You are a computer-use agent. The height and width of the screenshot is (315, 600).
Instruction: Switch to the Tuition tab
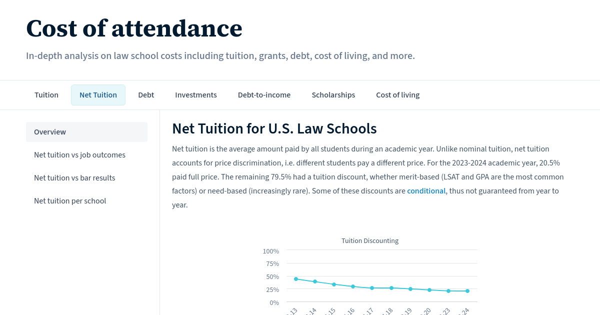tap(46, 94)
